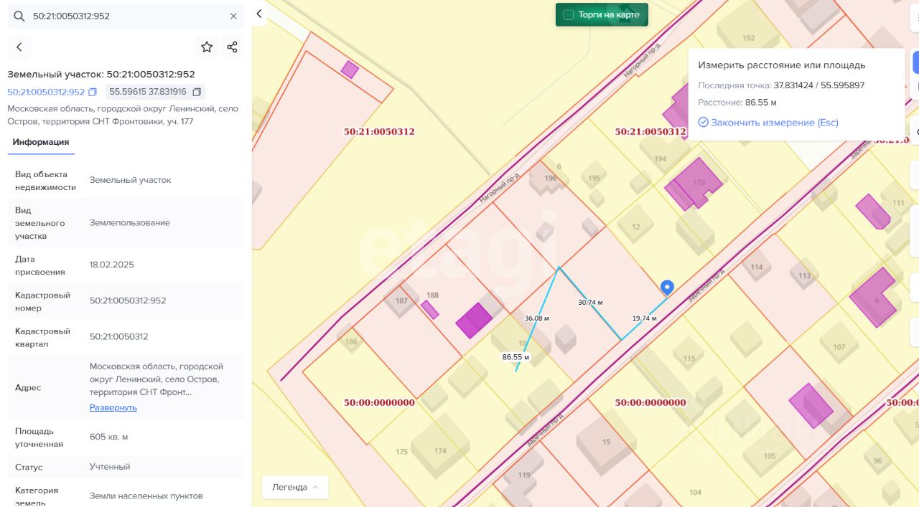Click the 30.74 м segment label

tap(591, 302)
